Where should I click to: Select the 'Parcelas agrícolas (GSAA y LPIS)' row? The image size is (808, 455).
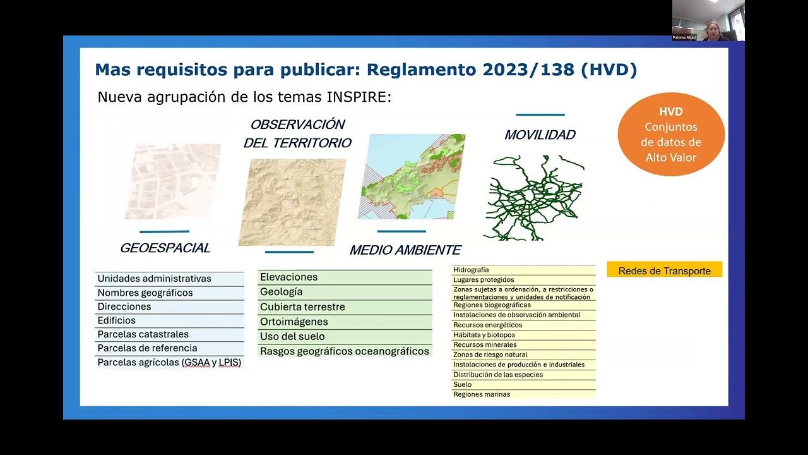(x=169, y=363)
